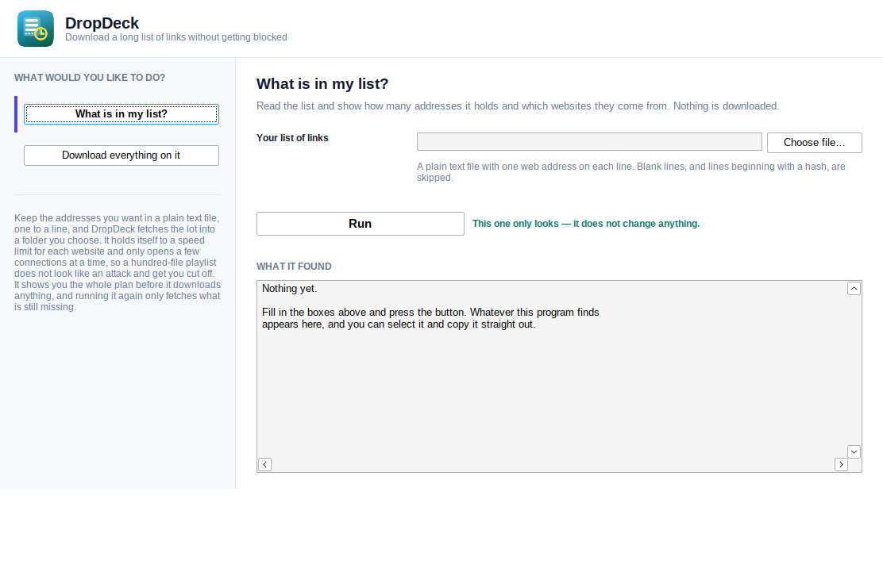Click the hint text about plain text file

[630, 172]
